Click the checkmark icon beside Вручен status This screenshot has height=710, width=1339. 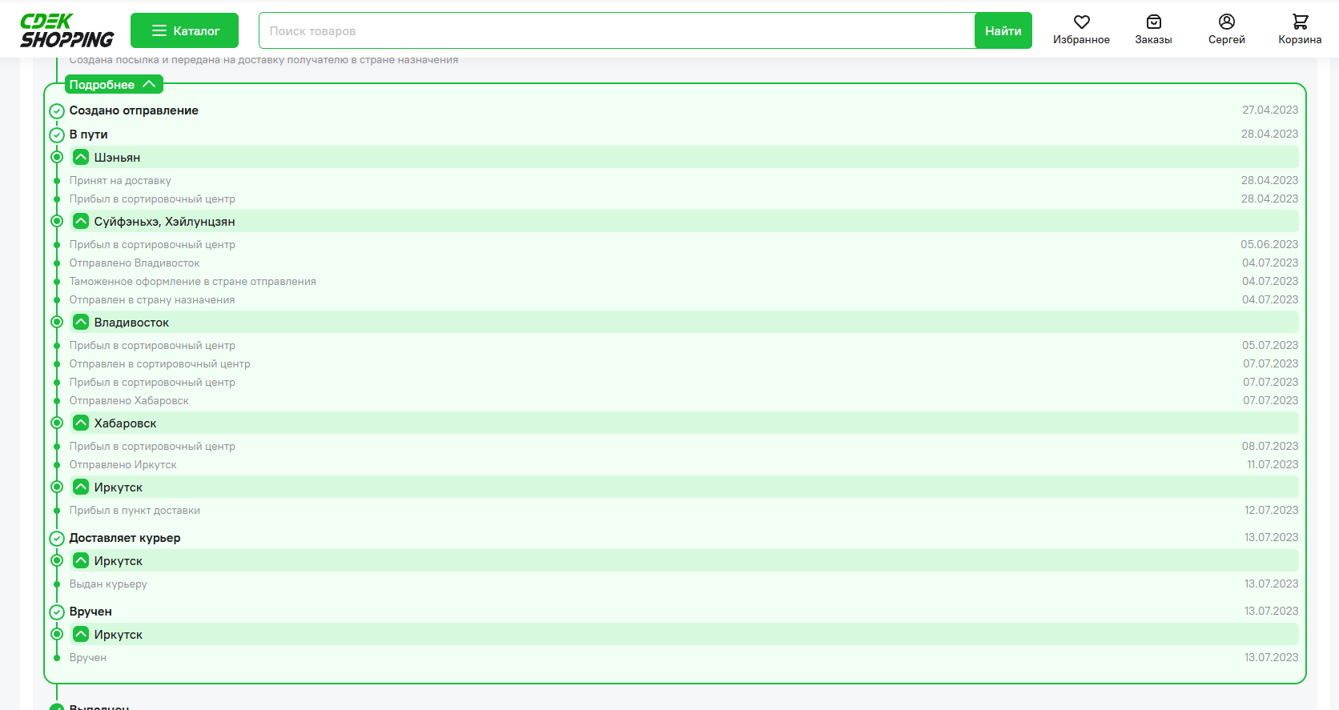tap(57, 612)
